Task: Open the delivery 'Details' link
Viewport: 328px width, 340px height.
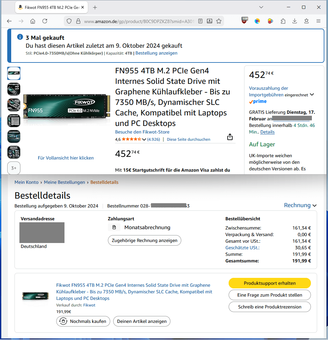Action: (267, 132)
